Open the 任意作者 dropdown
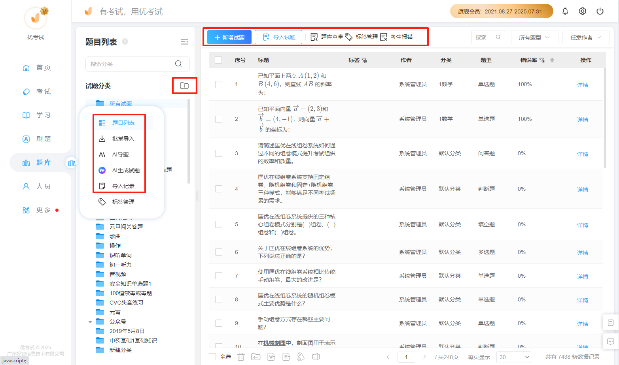 (586, 37)
